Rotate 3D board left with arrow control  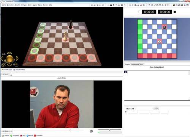point(2,59)
